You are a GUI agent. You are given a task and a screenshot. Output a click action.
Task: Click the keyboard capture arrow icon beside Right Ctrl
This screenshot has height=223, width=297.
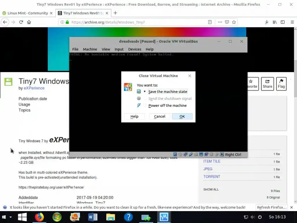[222, 154]
